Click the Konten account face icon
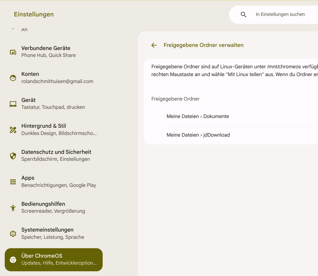This screenshot has height=276, width=318. coord(13,78)
